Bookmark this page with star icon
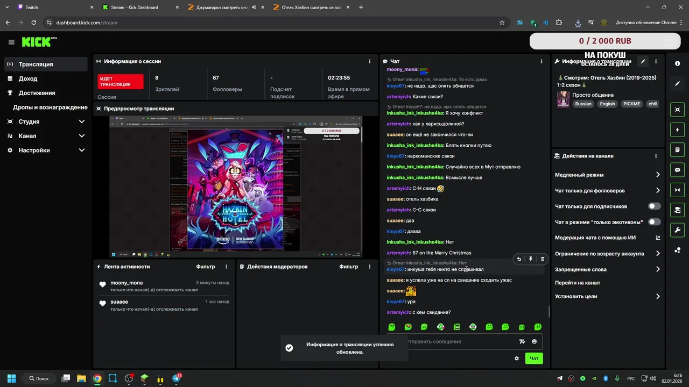The height and width of the screenshot is (387, 689). point(502,23)
